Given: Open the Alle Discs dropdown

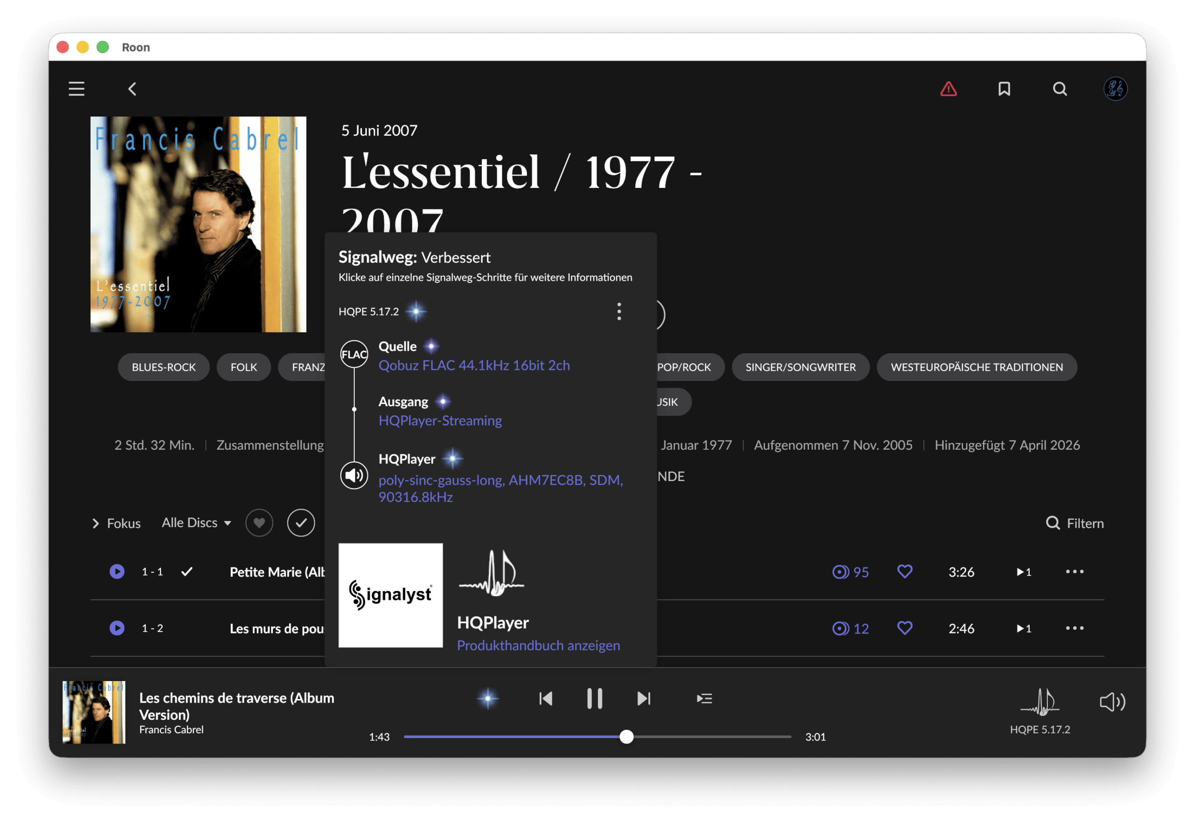Looking at the screenshot, I should (x=197, y=523).
